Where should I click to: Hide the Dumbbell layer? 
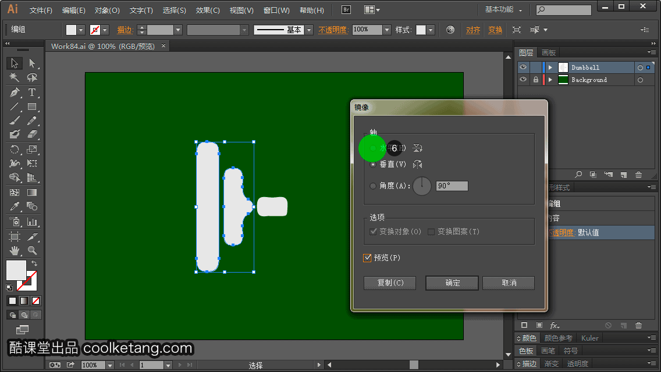[x=523, y=67]
